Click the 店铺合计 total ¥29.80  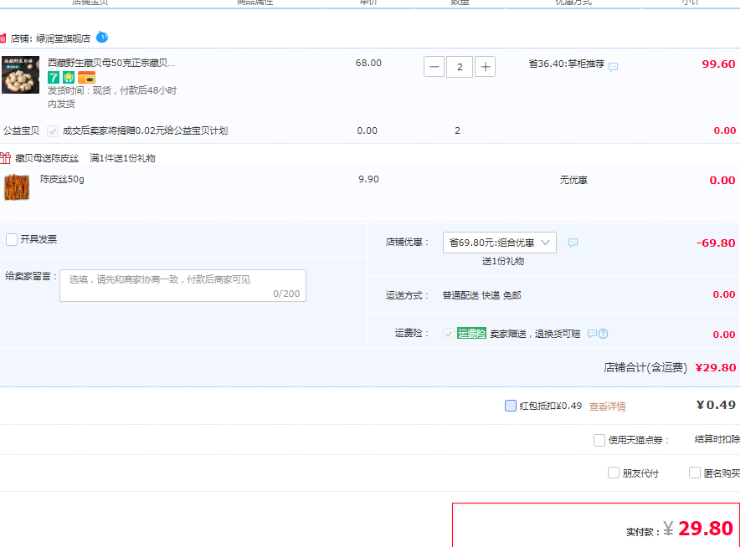[x=716, y=368]
